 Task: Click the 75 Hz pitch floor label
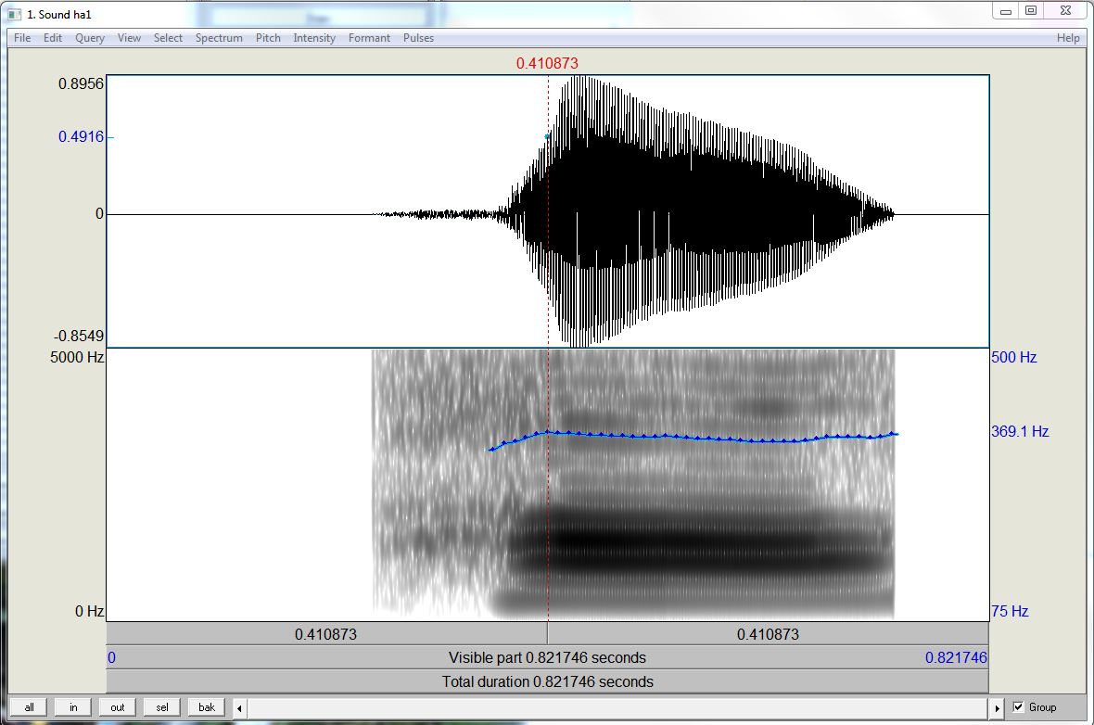(x=1010, y=611)
